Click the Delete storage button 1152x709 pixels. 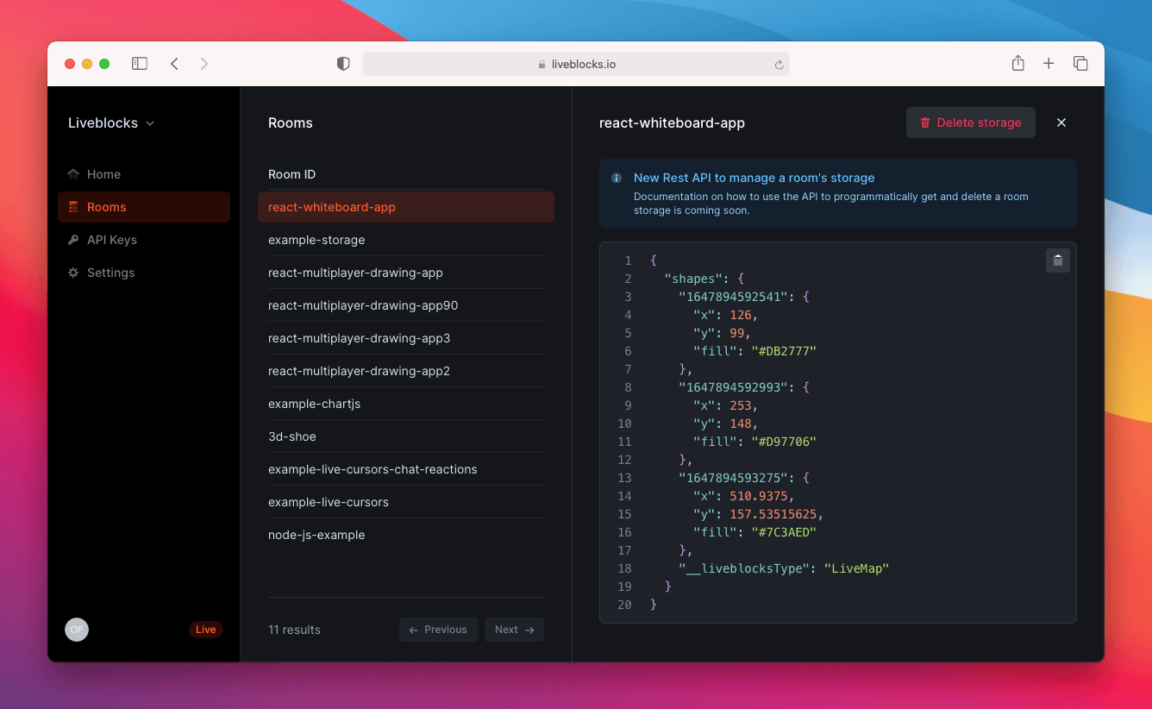click(x=970, y=122)
